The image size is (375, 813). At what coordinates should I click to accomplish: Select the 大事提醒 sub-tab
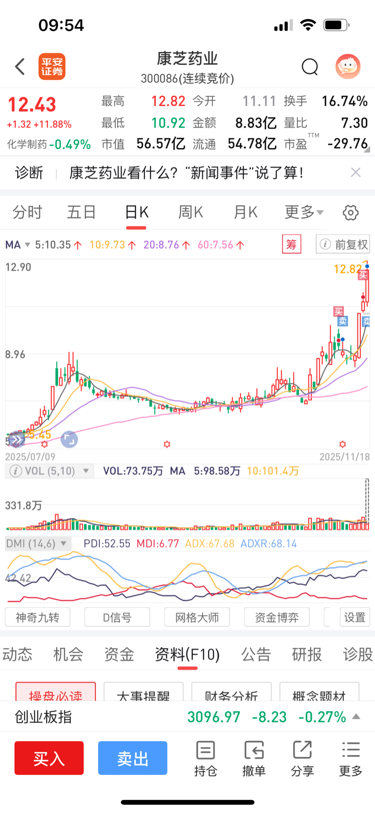click(144, 692)
